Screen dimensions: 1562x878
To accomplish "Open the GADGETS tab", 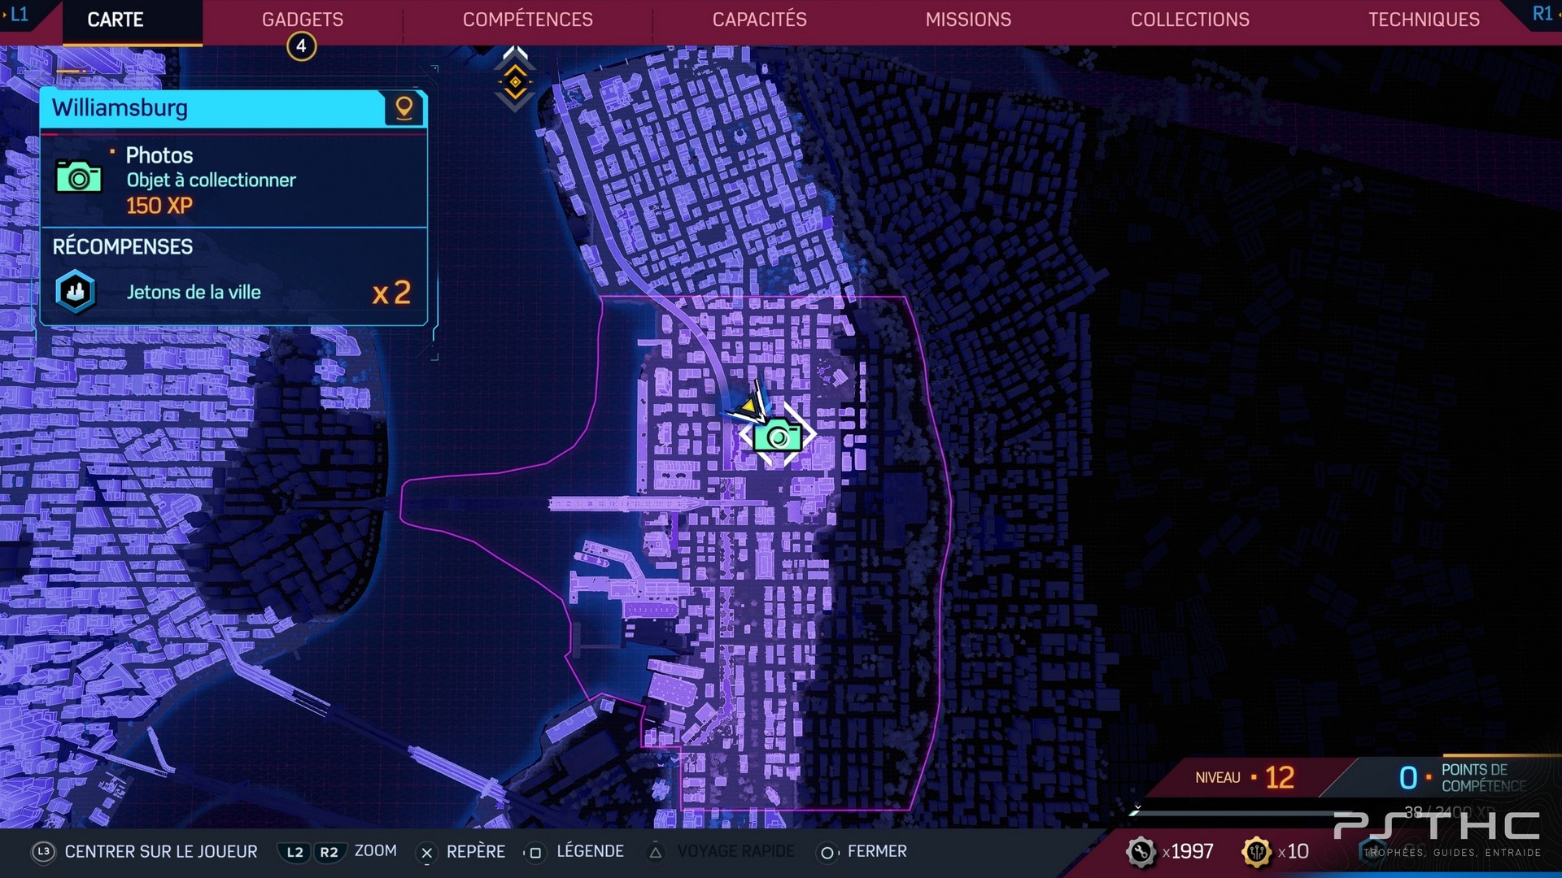I will [x=303, y=20].
